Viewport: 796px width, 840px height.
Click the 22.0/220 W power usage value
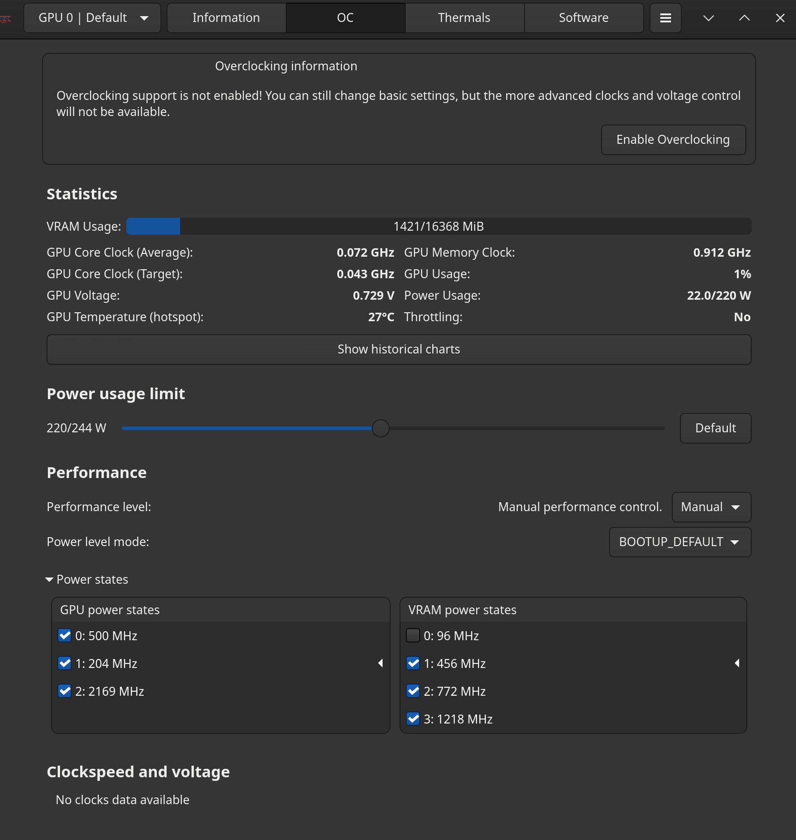point(719,296)
